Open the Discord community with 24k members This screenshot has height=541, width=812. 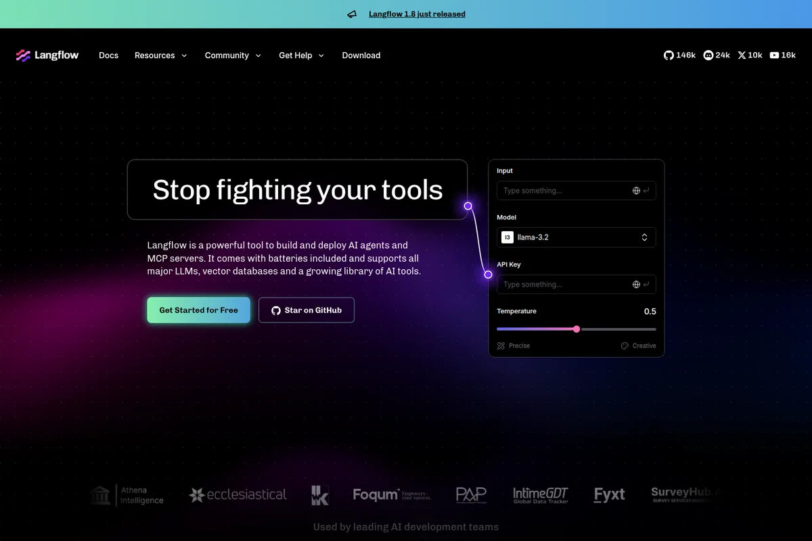coord(717,55)
